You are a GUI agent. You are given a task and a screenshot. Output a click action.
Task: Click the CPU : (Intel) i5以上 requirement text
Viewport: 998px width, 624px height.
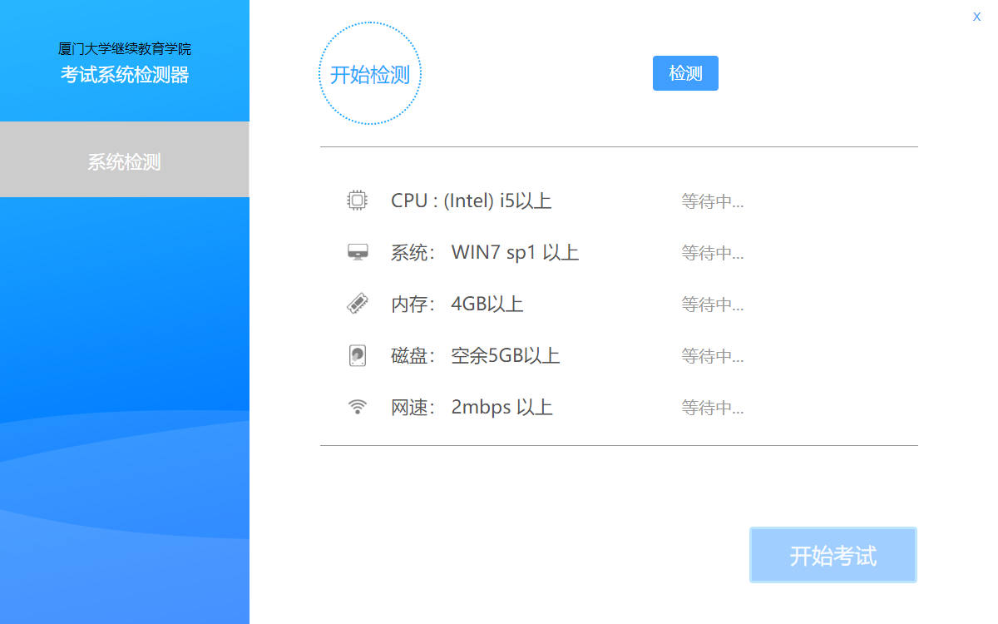coord(471,201)
